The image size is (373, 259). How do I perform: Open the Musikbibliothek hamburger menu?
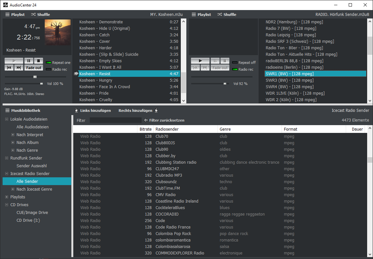[x=7, y=111]
